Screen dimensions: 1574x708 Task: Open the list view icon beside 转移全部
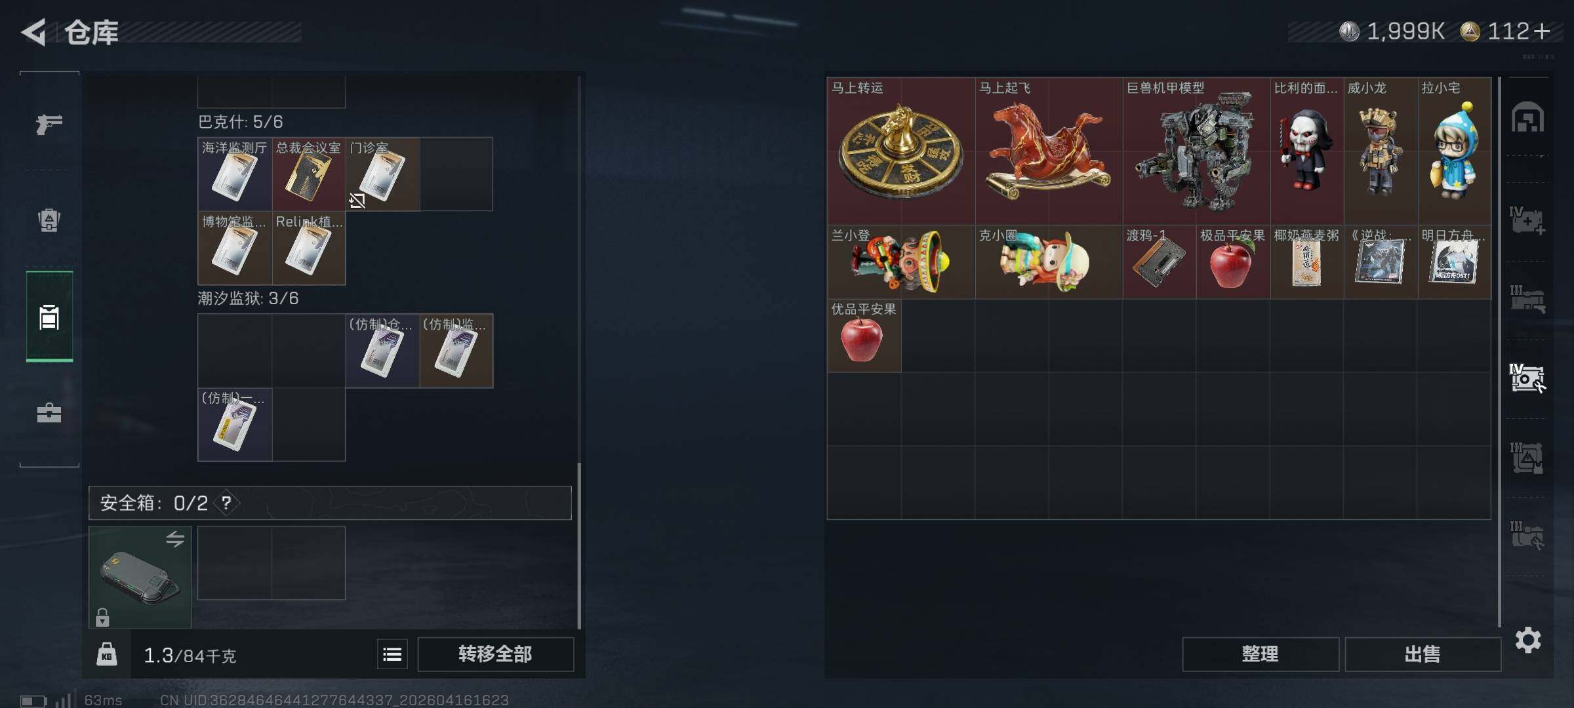click(392, 654)
